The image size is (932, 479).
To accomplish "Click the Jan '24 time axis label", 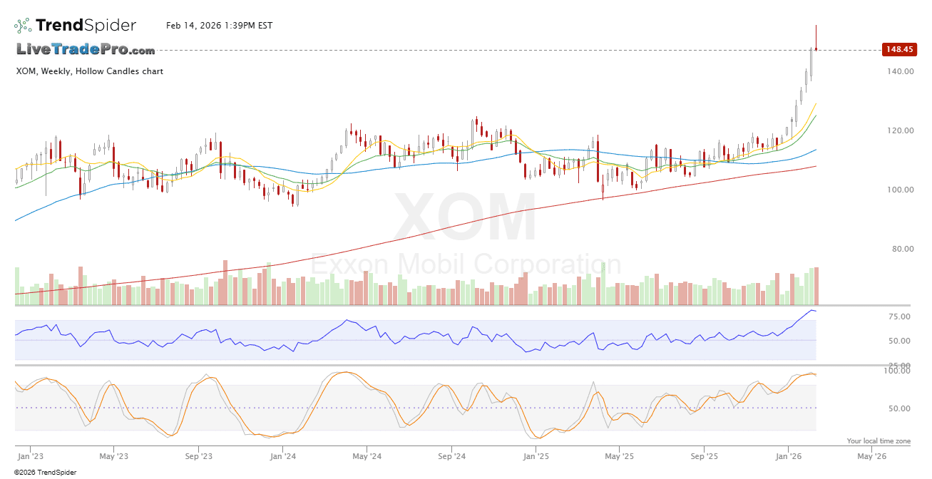I will (283, 455).
